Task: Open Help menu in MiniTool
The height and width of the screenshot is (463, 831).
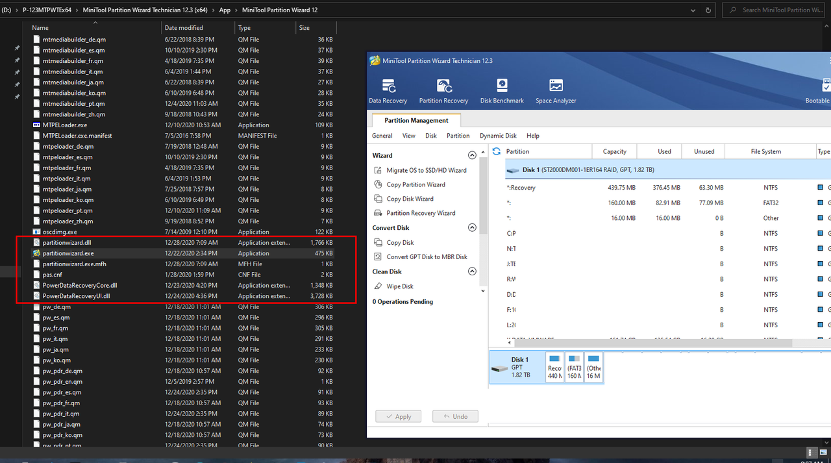Action: coord(533,136)
